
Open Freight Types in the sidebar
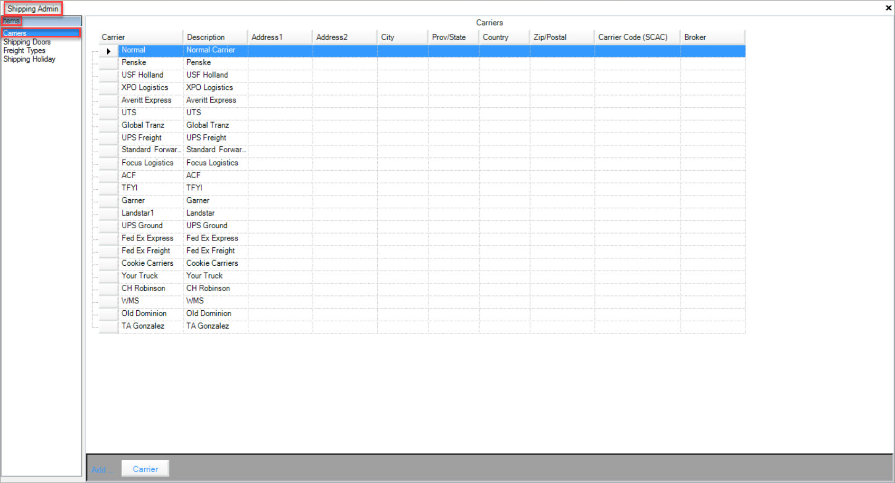click(24, 51)
